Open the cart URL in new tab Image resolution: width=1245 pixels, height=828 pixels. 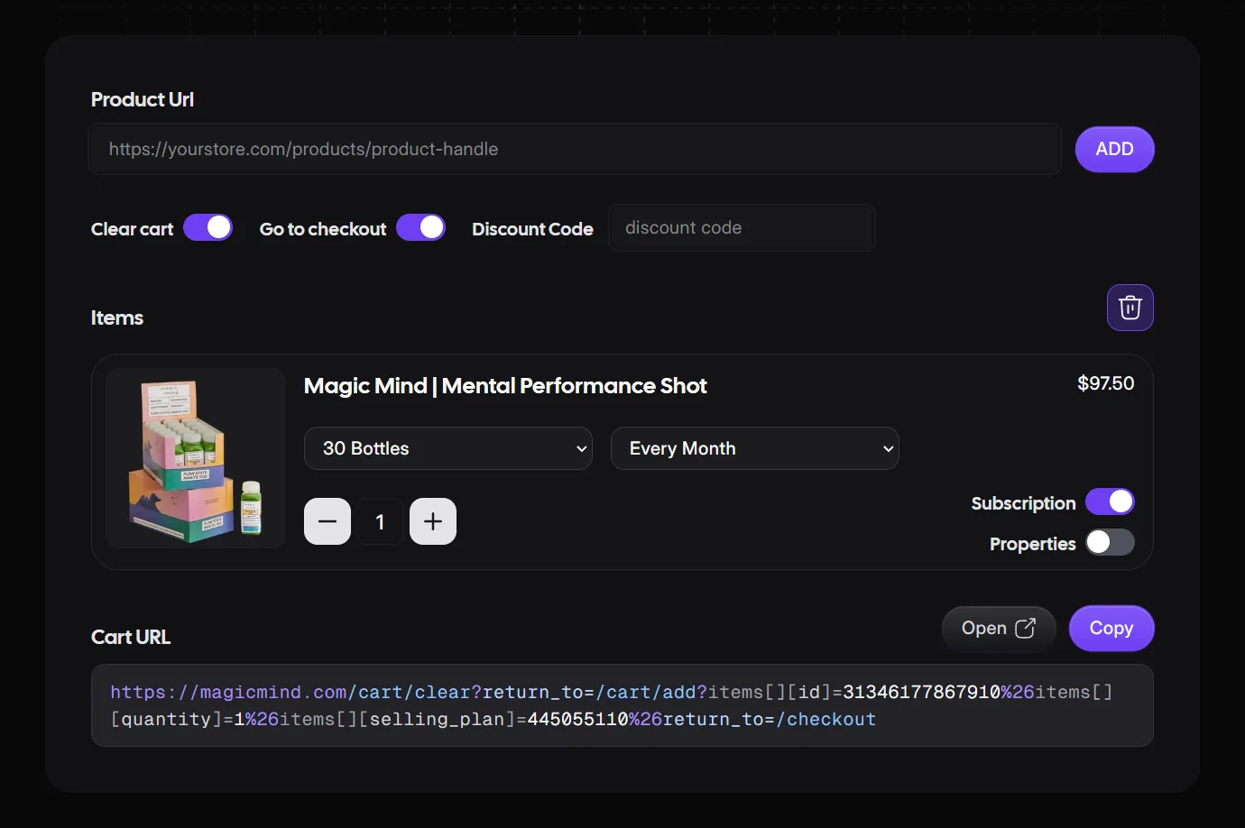[999, 629]
